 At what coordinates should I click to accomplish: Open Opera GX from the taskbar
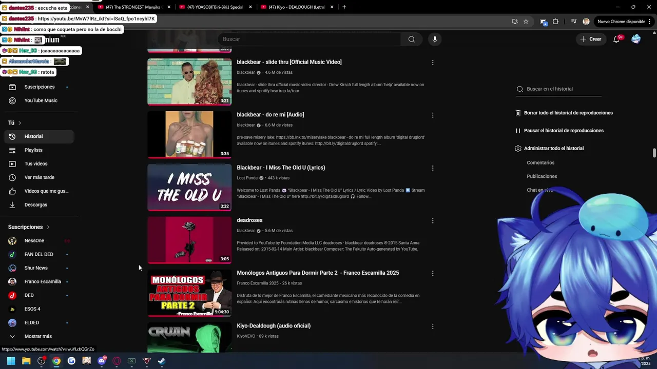click(117, 361)
